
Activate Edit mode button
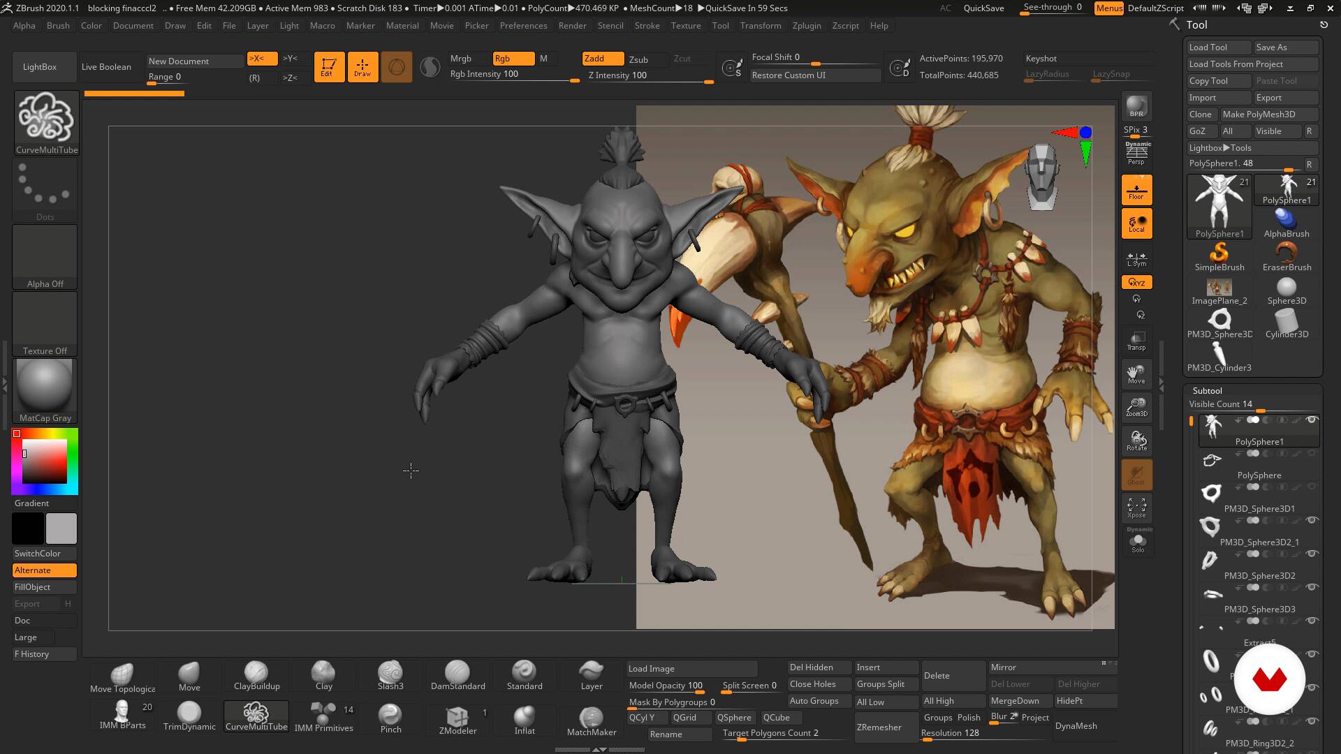pyautogui.click(x=329, y=67)
